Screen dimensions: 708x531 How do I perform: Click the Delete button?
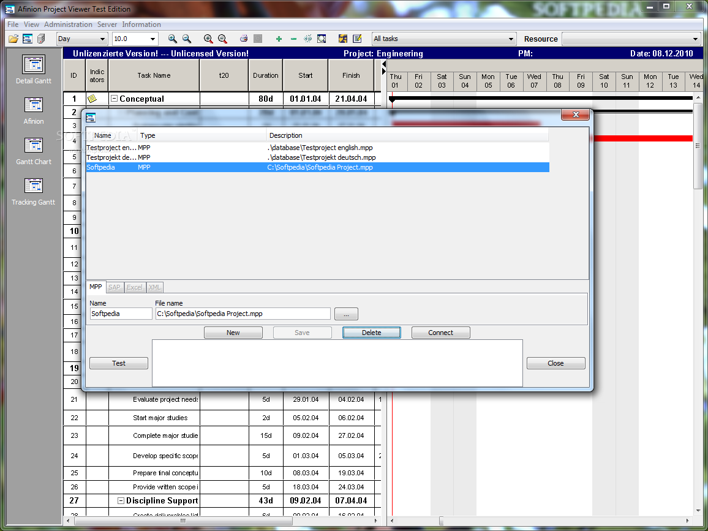372,333
